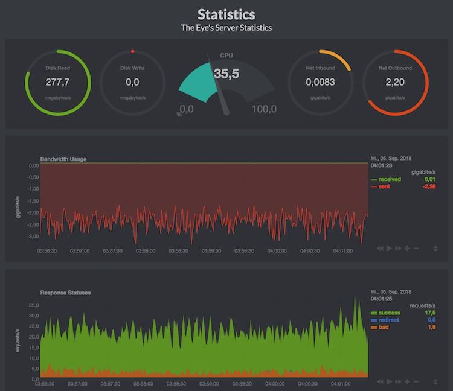This screenshot has height=391, width=453.
Task: Play the Bandwidth Usage chart
Action: click(x=389, y=249)
